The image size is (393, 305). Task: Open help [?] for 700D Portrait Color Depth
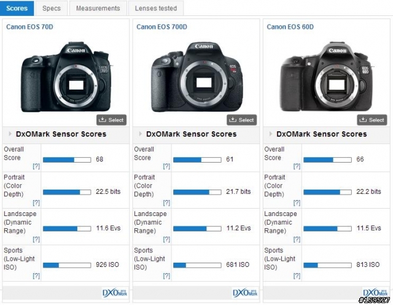coord(166,203)
